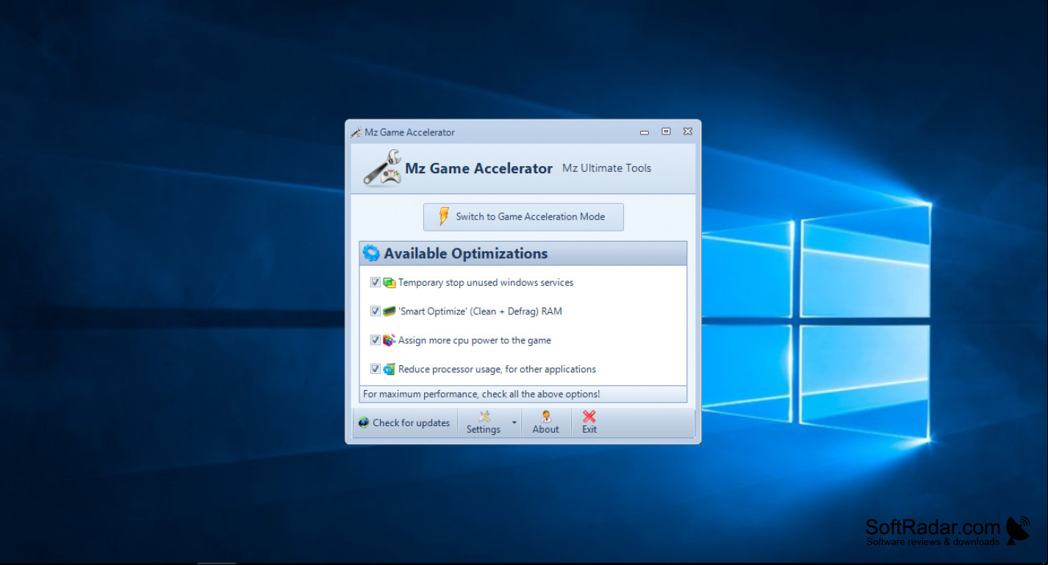This screenshot has height=565, width=1048.
Task: Minimize the Mz Game Accelerator window
Action: click(645, 132)
